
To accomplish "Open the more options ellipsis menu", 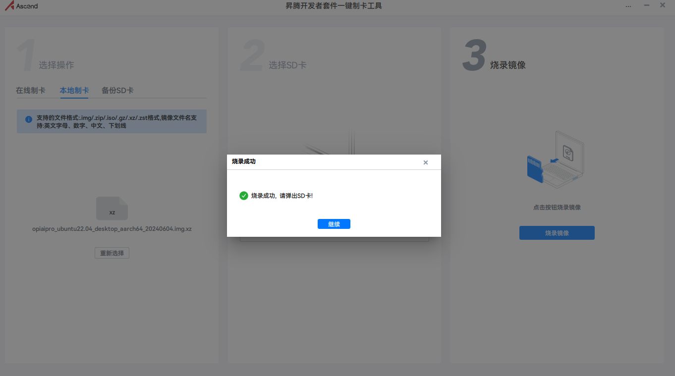I will coord(628,5).
